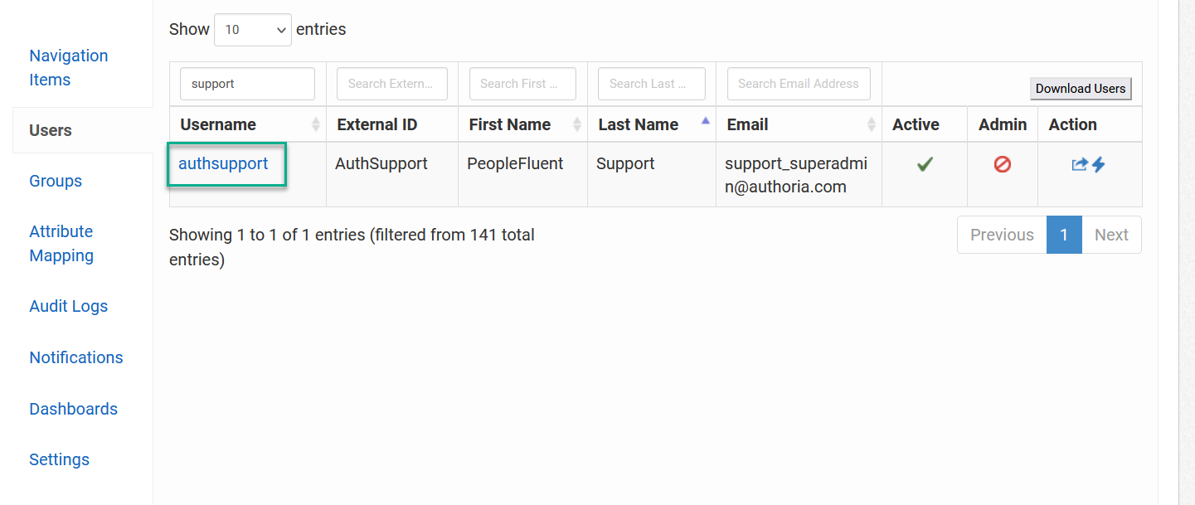
Task: Open the Show entries count dropdown
Action: coord(253,29)
